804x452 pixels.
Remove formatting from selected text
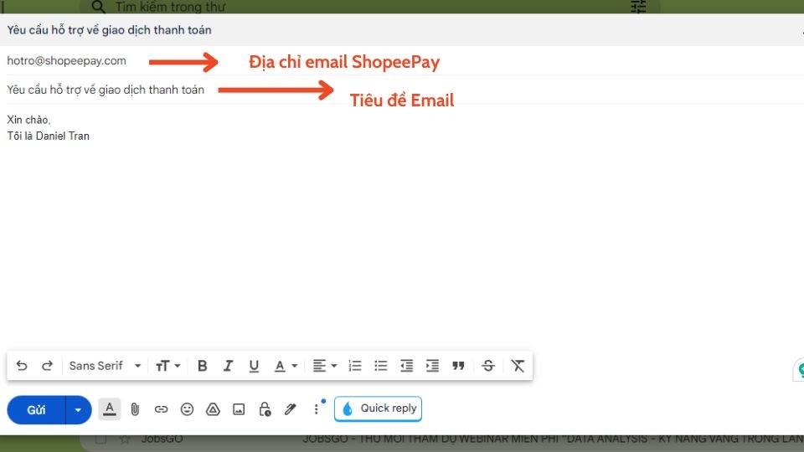[518, 366]
